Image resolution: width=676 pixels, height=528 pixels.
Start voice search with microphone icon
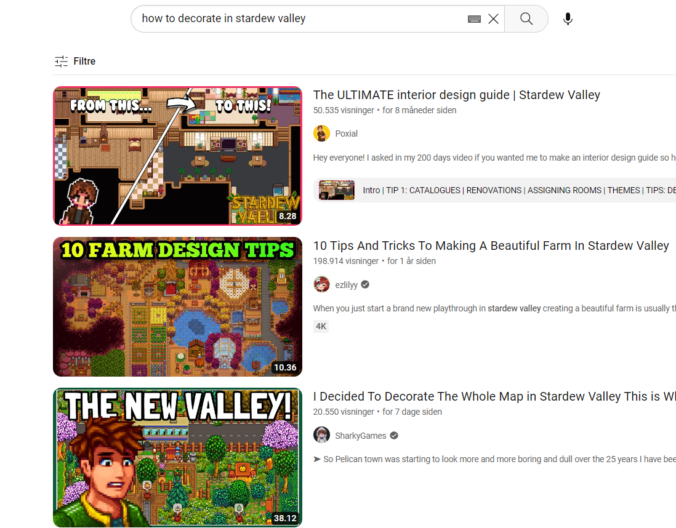tap(568, 19)
